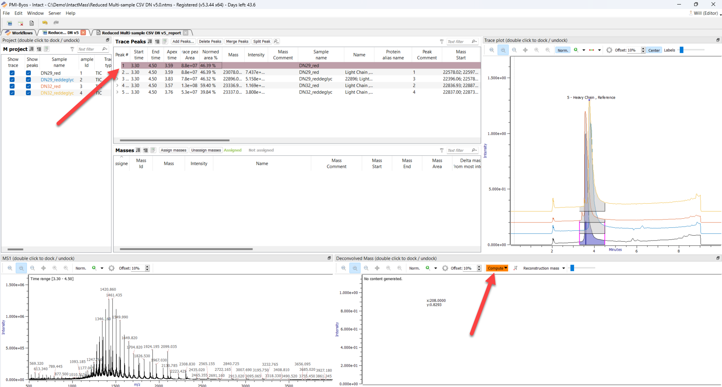Open the gear settings in MS1 toolbar
Viewport: 722px width, 387px height.
click(111, 268)
